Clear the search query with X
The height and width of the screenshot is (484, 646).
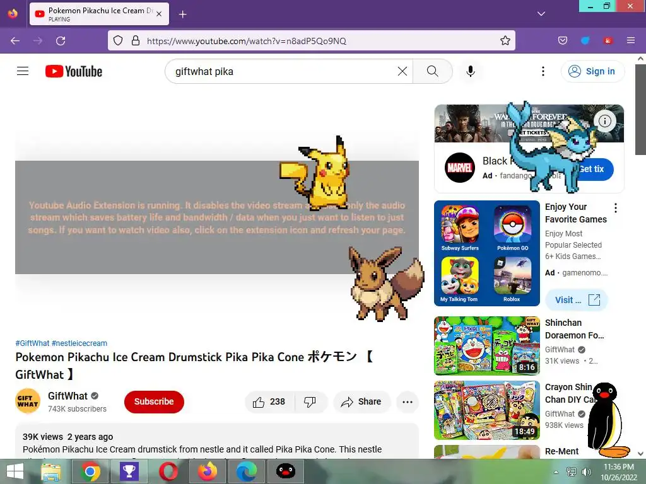(x=402, y=71)
